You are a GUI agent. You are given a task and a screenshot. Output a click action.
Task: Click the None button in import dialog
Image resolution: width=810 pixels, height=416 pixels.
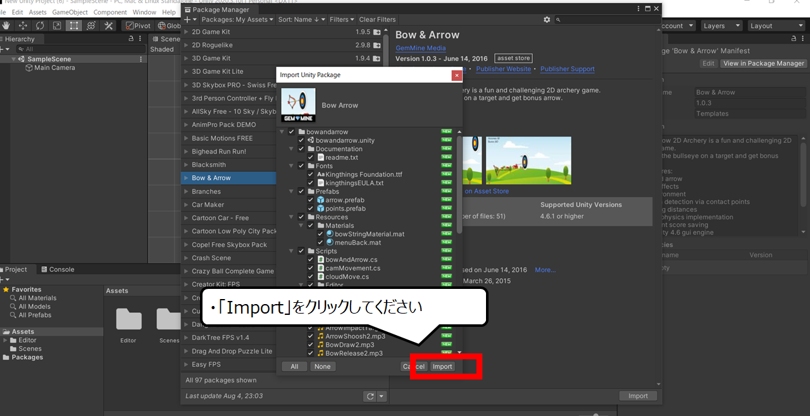[x=322, y=367]
